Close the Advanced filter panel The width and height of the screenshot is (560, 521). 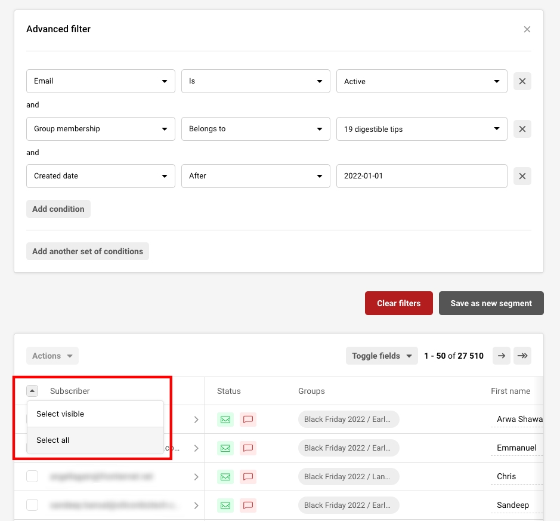coord(527,29)
